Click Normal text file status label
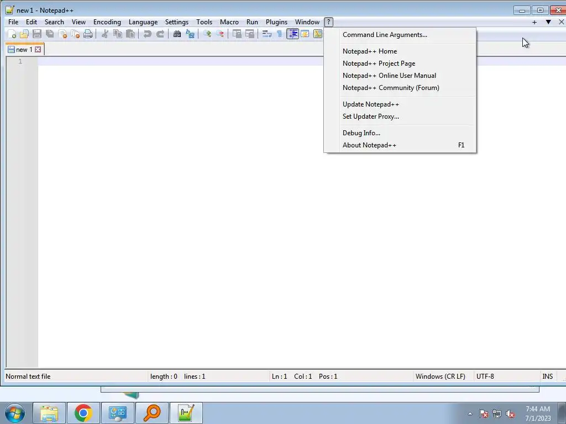566x424 pixels. click(x=28, y=377)
